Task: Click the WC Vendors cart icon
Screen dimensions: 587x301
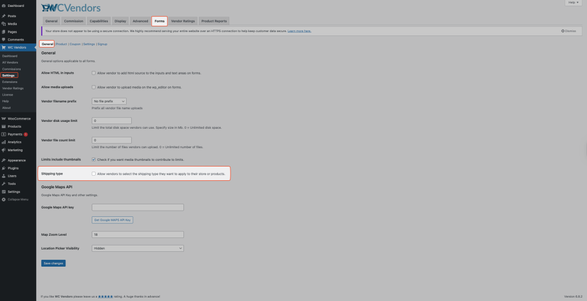Action: 4,47
